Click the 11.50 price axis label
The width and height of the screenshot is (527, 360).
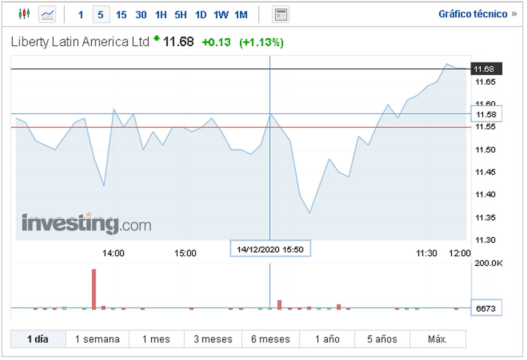[x=485, y=149]
